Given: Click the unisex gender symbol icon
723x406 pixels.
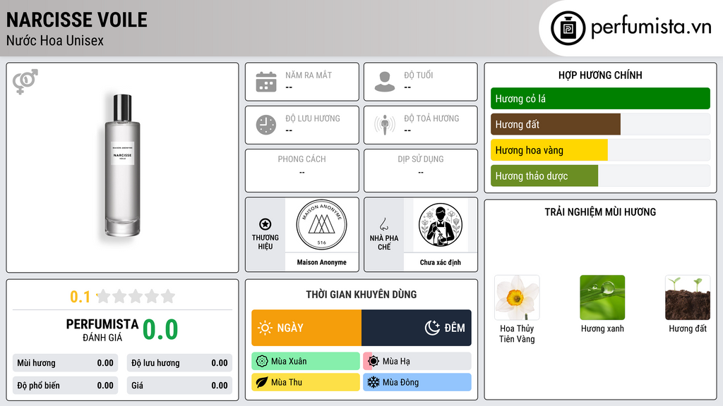Looking at the screenshot, I should click(25, 82).
